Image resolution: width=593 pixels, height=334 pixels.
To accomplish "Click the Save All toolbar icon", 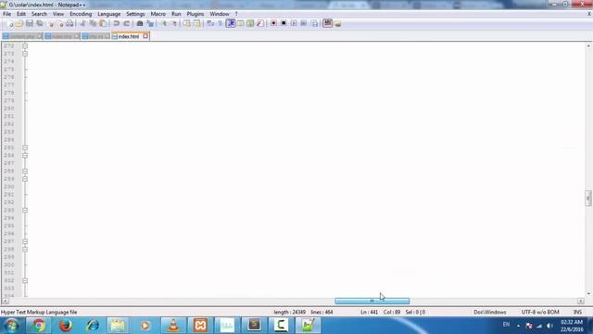I will tap(39, 23).
